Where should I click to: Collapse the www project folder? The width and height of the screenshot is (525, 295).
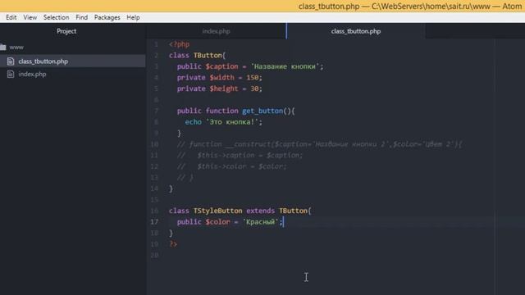[x=16, y=48]
